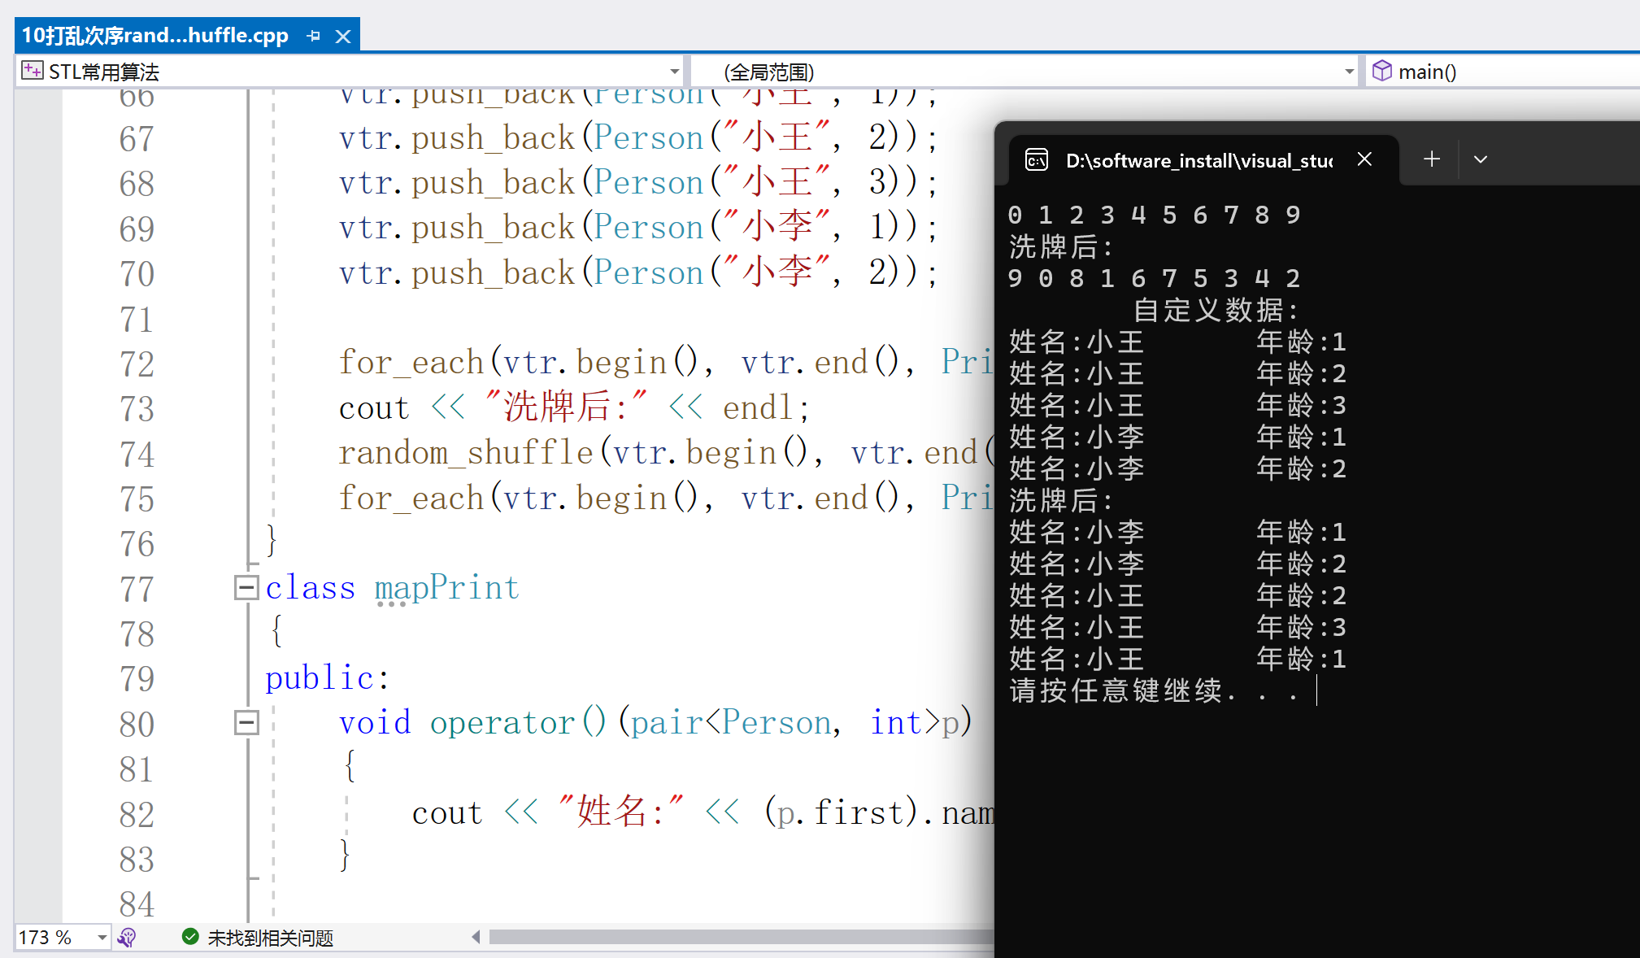1640x958 pixels.
Task: Click the horizontal scrollbar track in editor
Action: point(732,937)
